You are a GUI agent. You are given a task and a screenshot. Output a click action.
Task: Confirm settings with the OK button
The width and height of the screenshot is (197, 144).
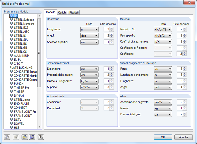163,137
